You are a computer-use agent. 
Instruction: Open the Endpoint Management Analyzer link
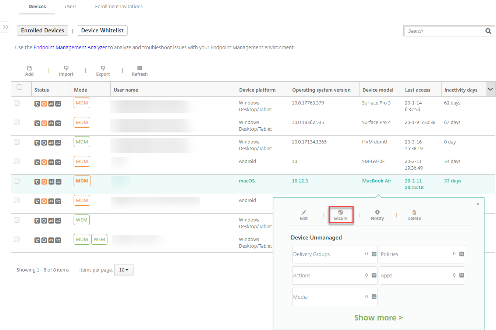point(70,47)
